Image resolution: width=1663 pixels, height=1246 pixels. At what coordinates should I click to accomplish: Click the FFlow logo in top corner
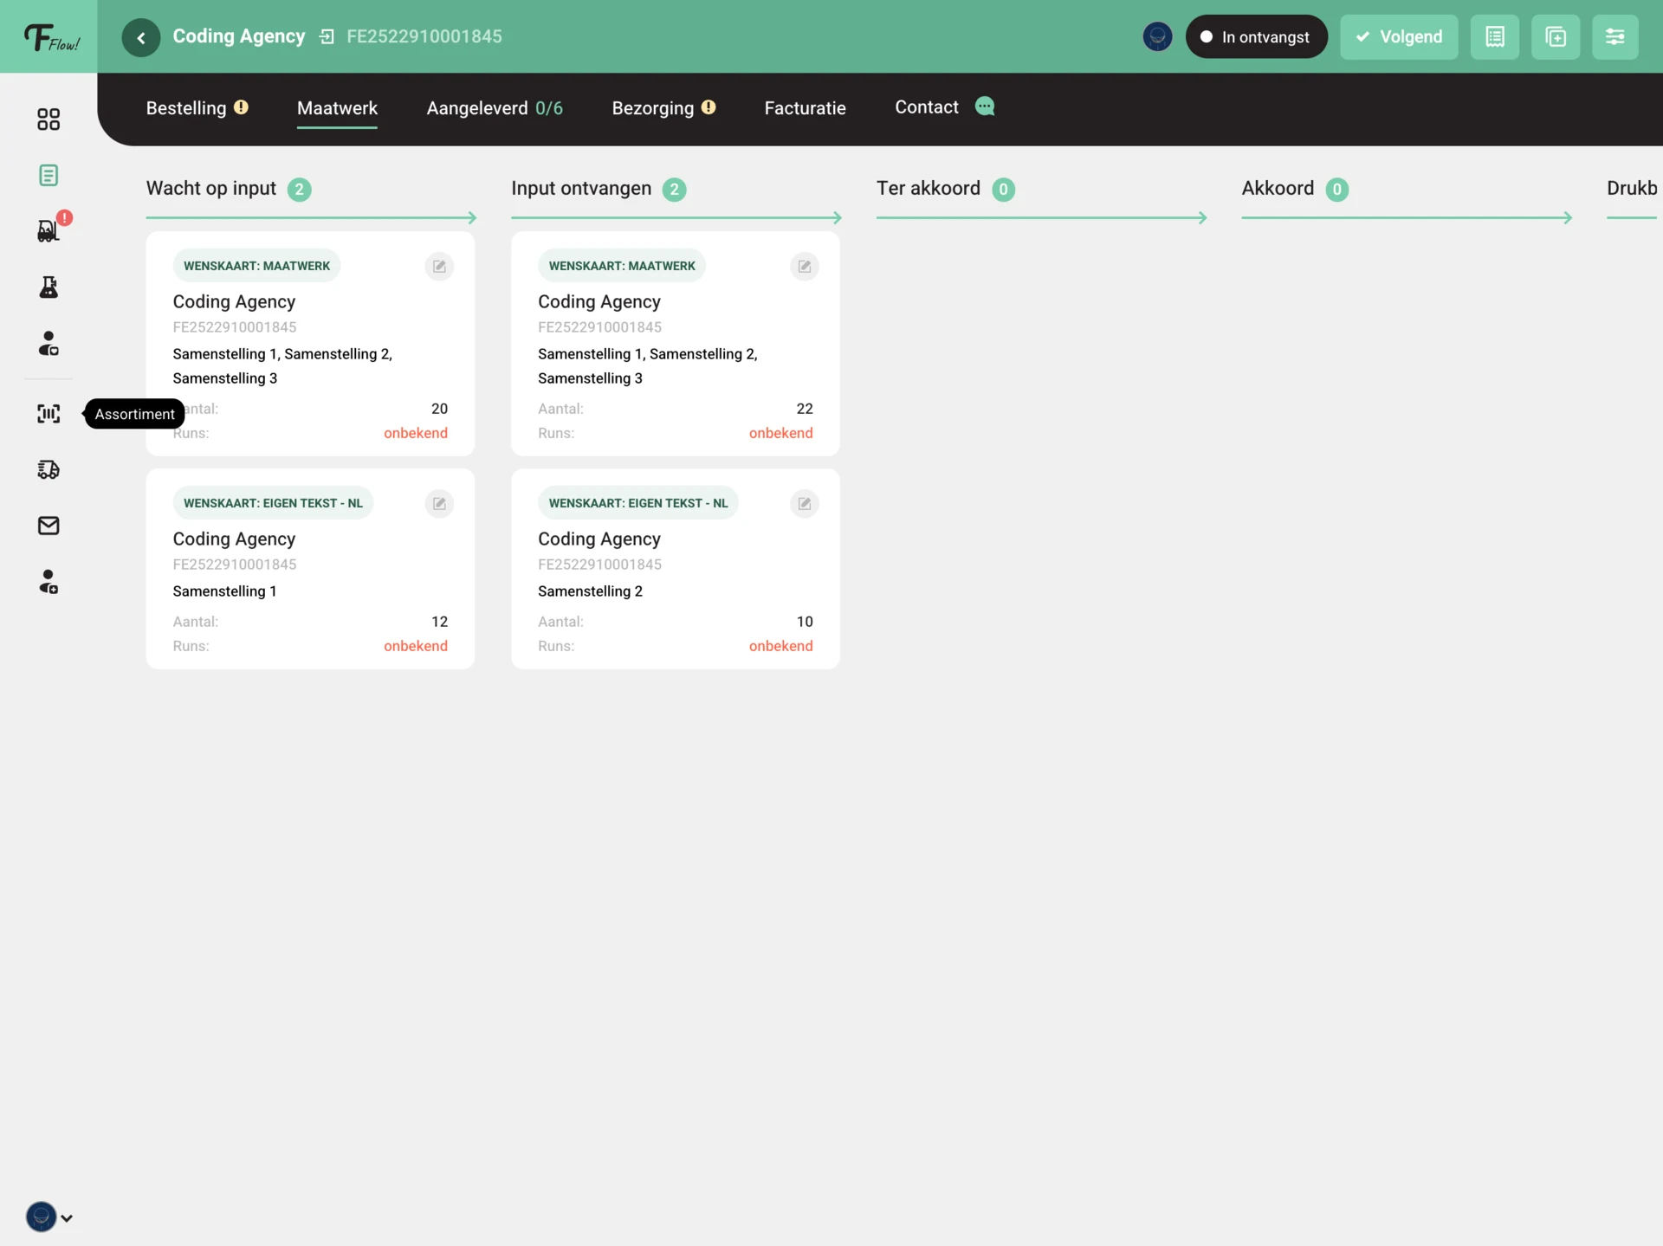point(49,37)
